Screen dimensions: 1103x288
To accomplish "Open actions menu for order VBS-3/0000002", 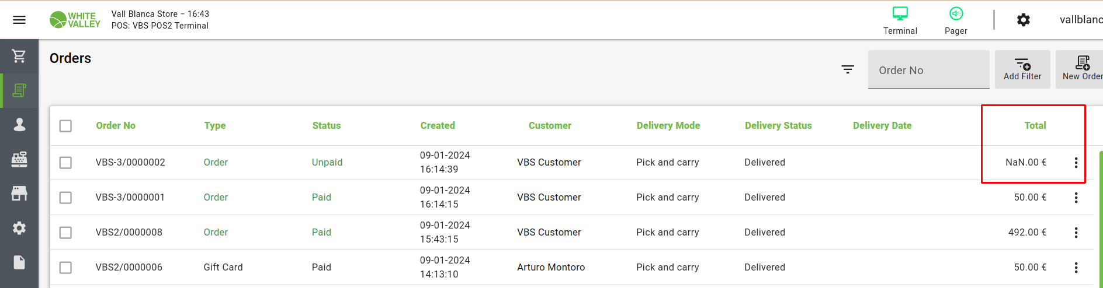I will tap(1076, 163).
